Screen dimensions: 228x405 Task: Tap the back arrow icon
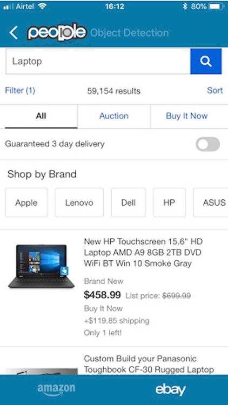click(x=14, y=33)
